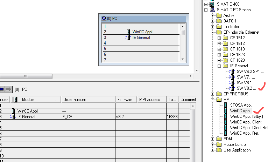This screenshot has height=162, width=275.
Task: Expand the Route Control tree node
Action: pyautogui.click(x=212, y=144)
